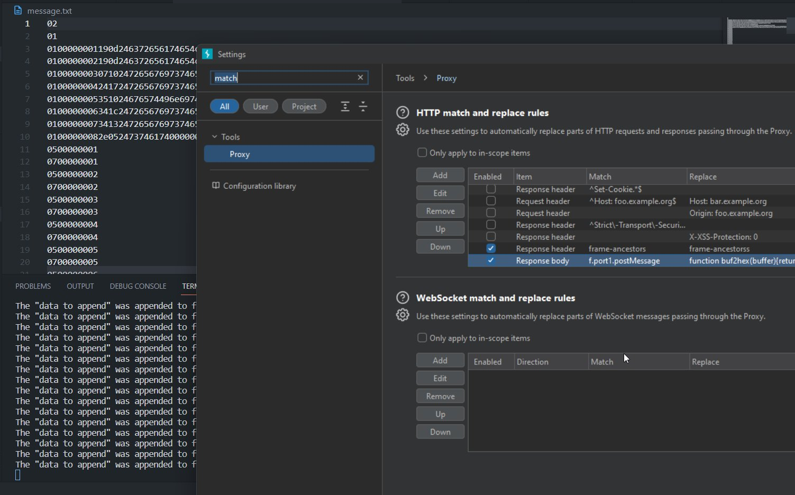
Task: Select Proxy in the settings tree
Action: click(x=289, y=154)
